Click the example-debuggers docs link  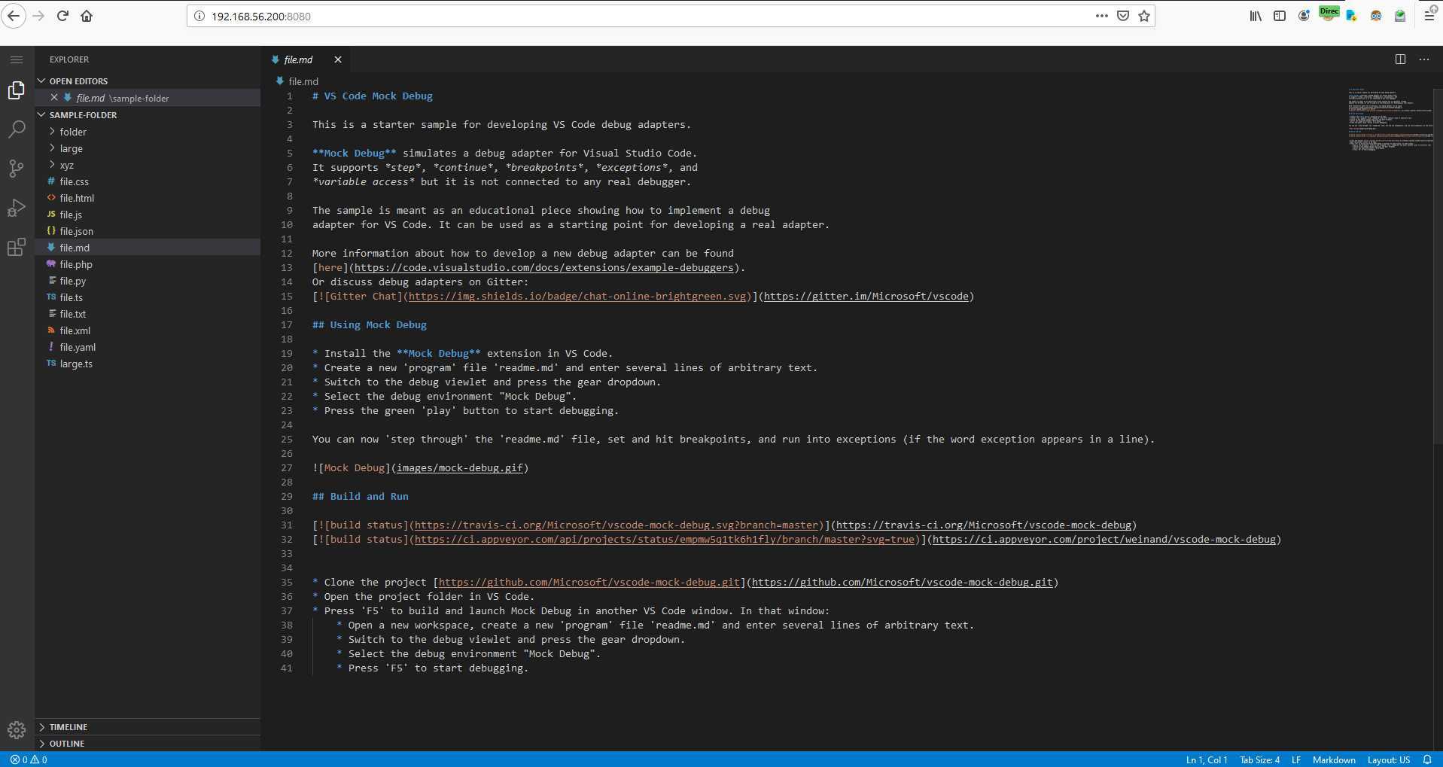[543, 267]
